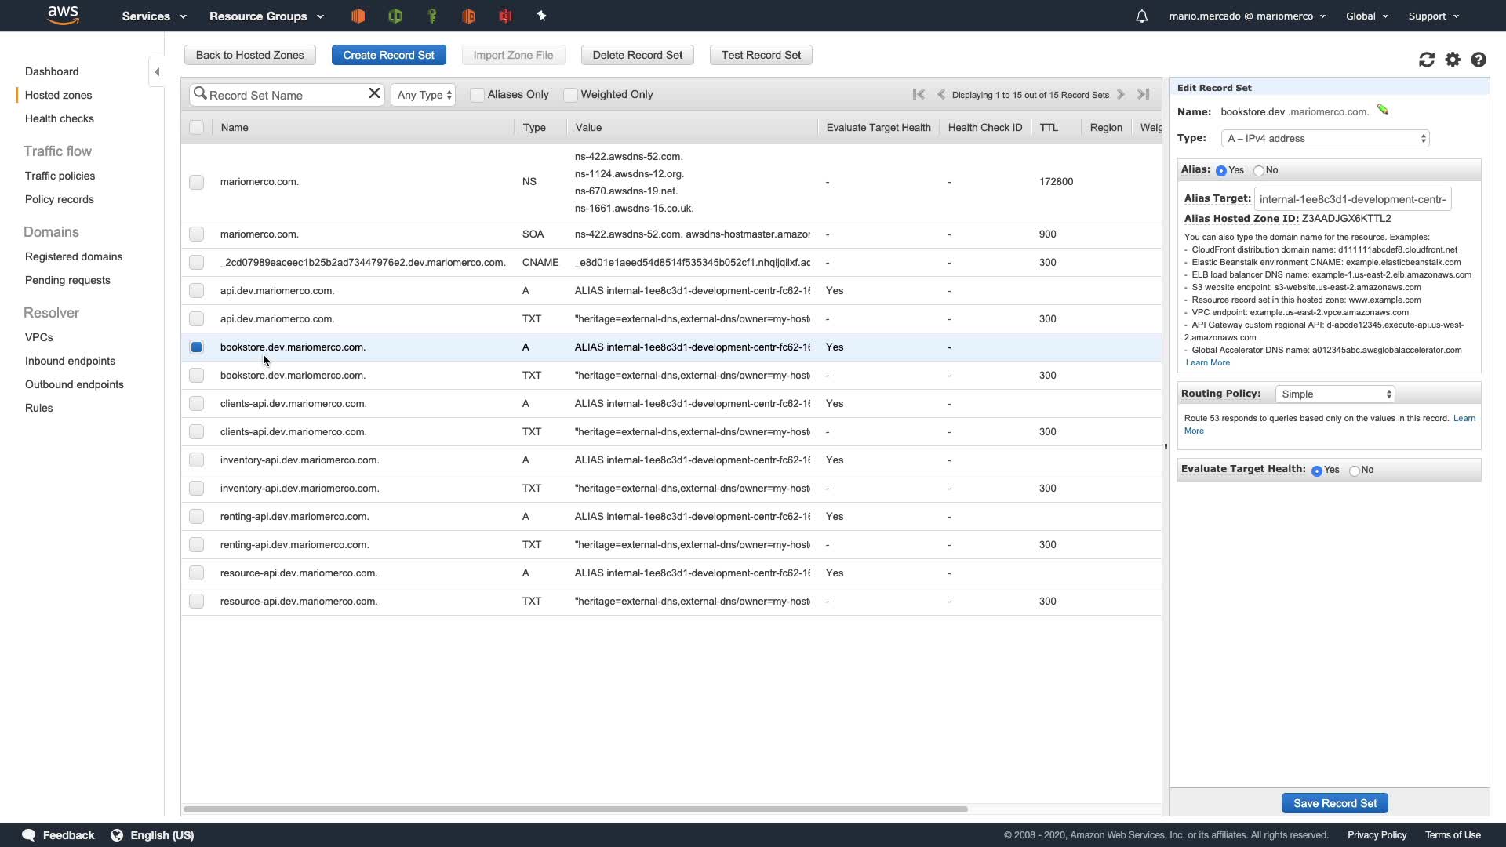Click the horizontal scrollbar under the records table
Image resolution: width=1506 pixels, height=847 pixels.
click(575, 809)
